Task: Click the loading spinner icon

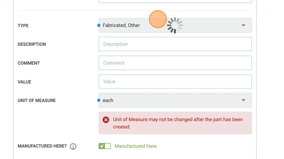Action: [175, 25]
